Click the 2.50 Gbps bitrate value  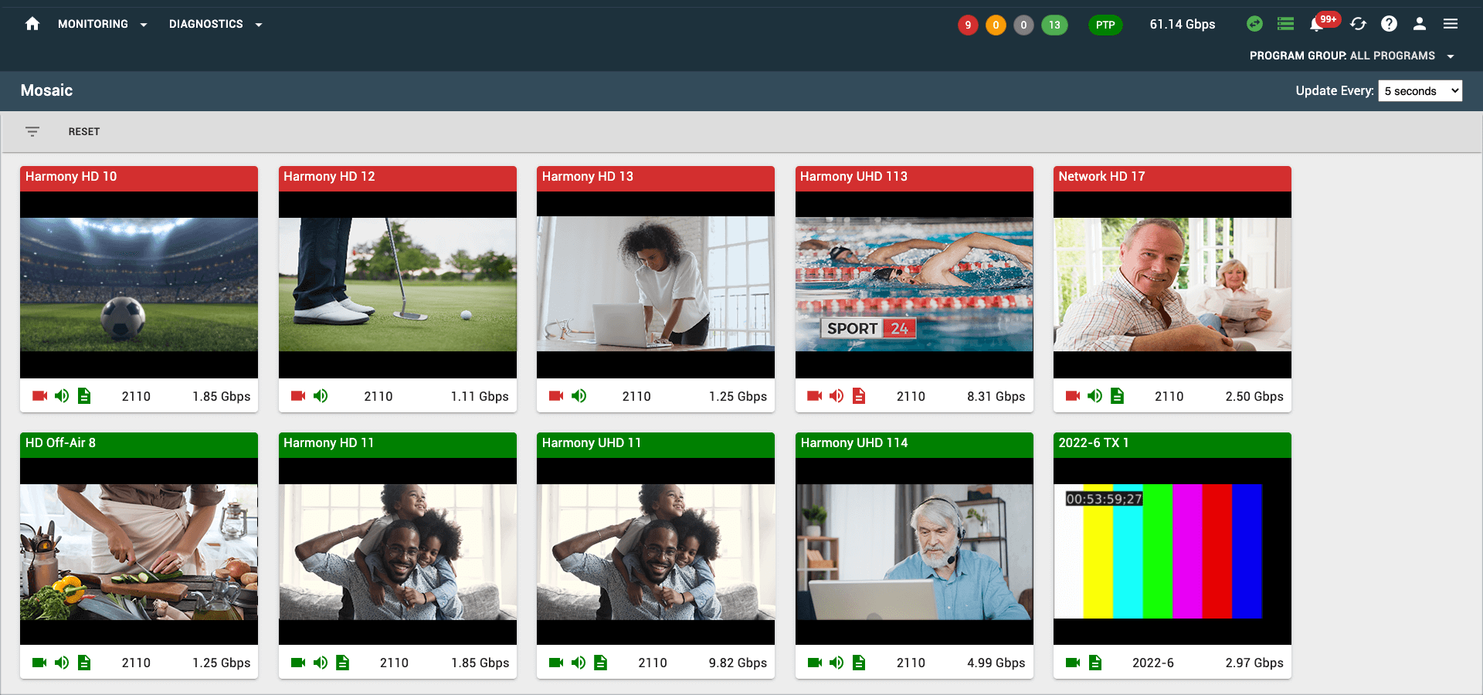1254,396
